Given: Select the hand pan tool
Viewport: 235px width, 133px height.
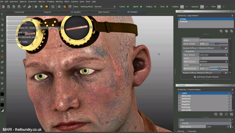Looking at the screenshot, I should coord(2,24).
